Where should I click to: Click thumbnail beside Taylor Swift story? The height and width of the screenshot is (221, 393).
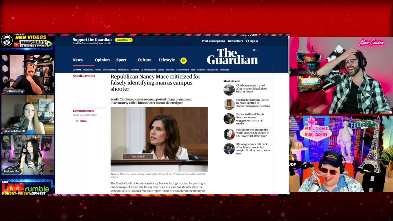[x=229, y=118]
